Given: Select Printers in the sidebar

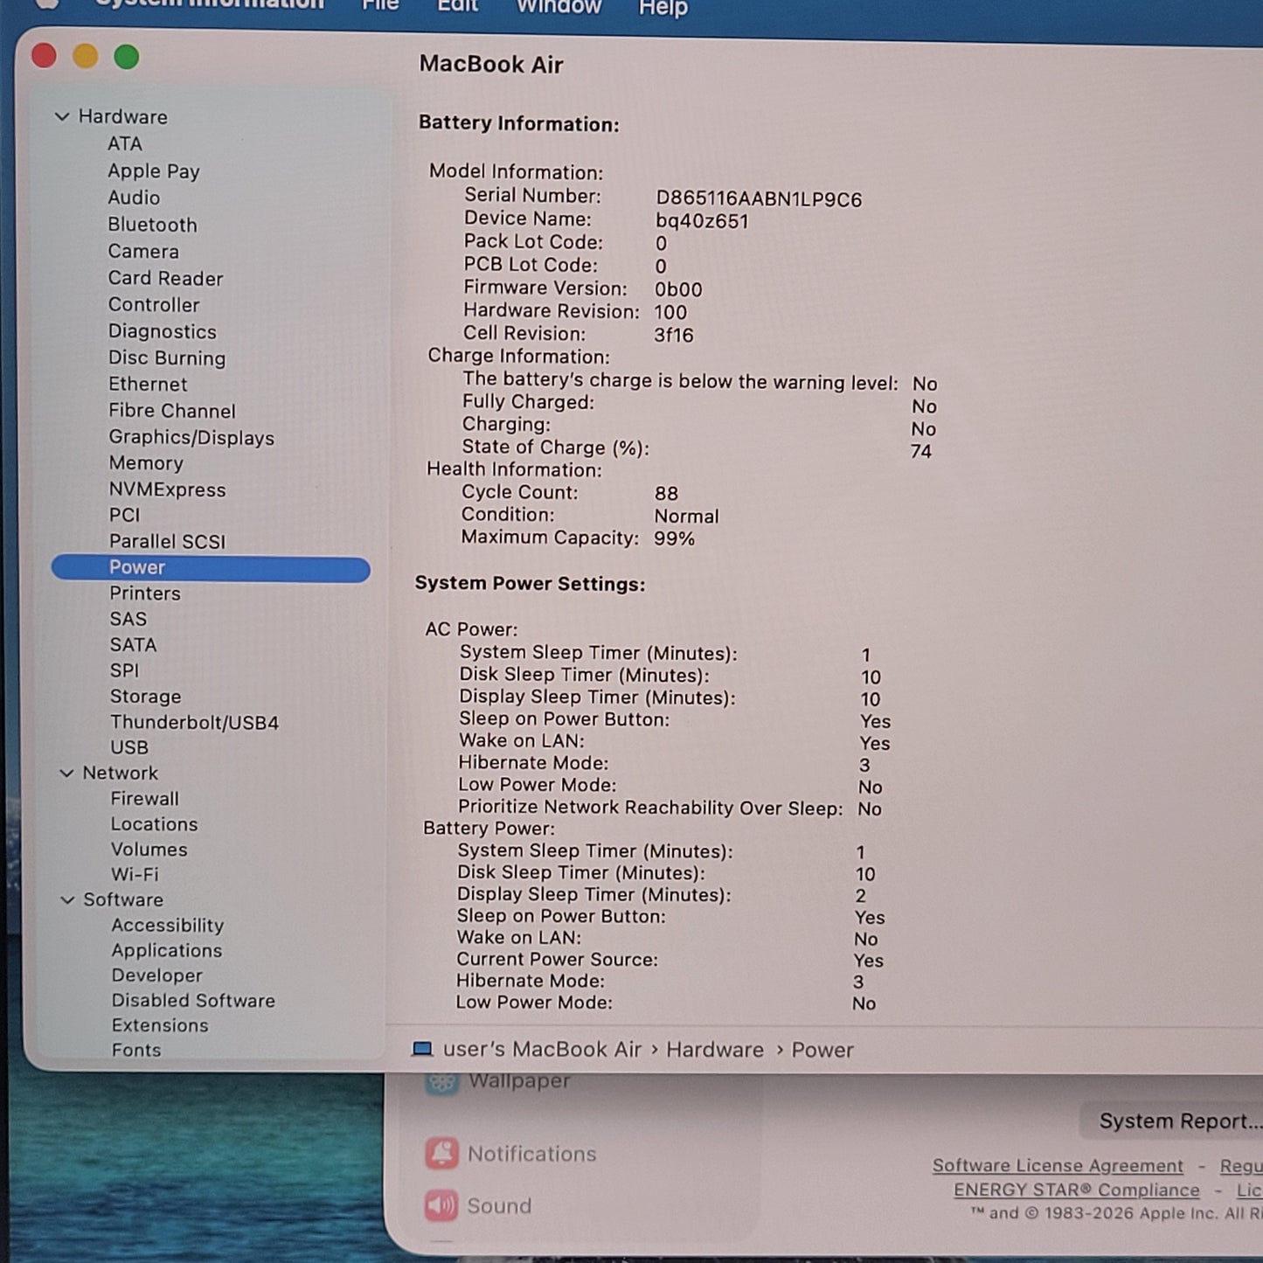Looking at the screenshot, I should (145, 593).
